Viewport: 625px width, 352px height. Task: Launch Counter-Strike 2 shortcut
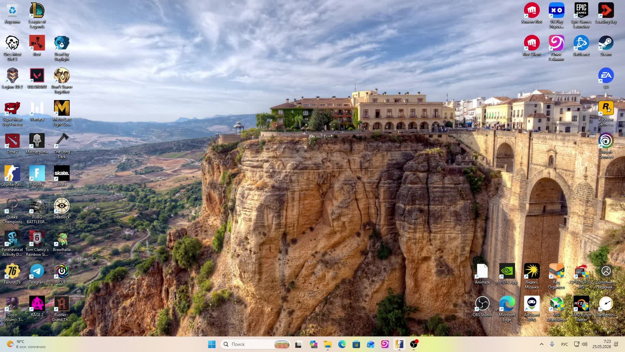tap(12, 179)
